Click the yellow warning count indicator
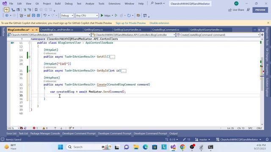The height and width of the screenshot is (152, 271). (x=45, y=128)
